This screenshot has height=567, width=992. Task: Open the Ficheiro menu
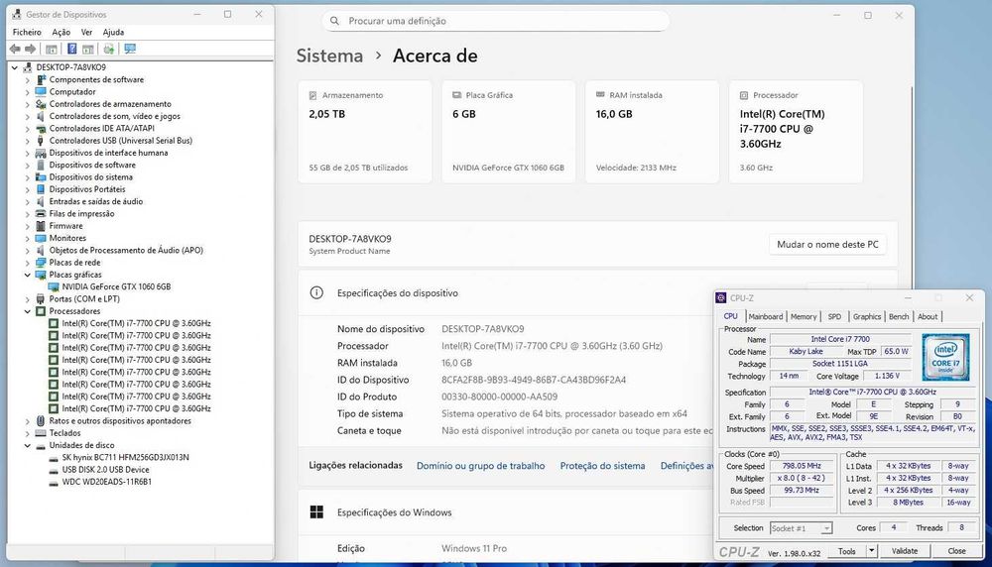(27, 33)
